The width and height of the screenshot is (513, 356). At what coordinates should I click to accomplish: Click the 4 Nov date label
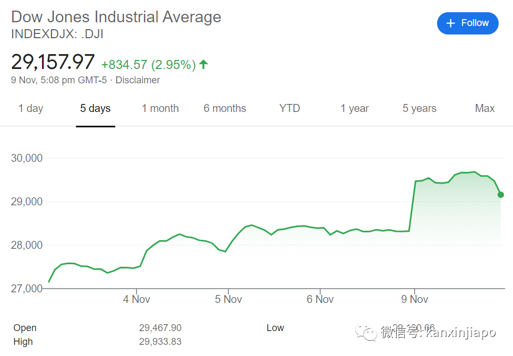pos(136,299)
